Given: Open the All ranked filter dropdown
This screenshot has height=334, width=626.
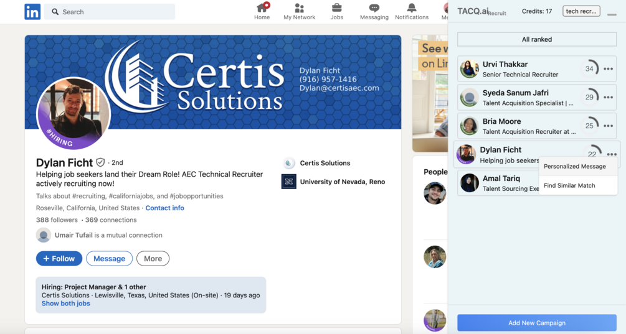Looking at the screenshot, I should click(x=537, y=39).
